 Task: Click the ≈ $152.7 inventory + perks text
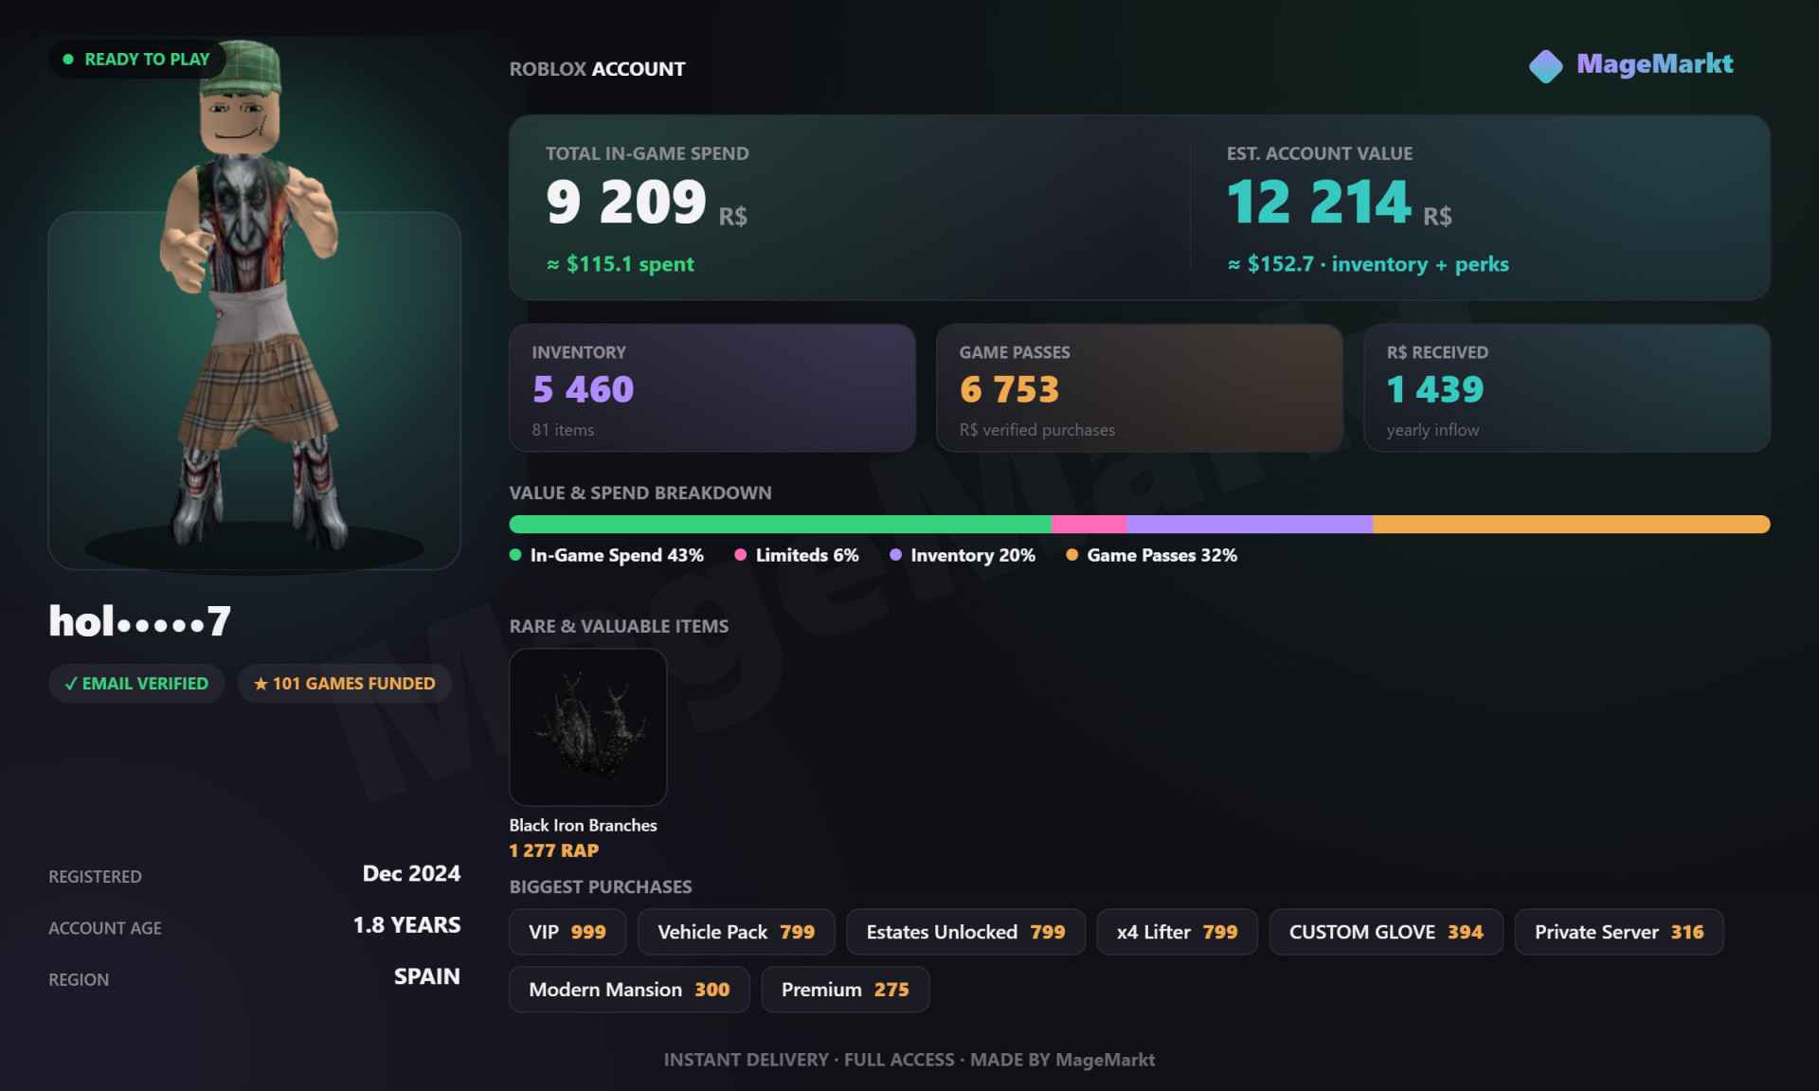[x=1368, y=264]
